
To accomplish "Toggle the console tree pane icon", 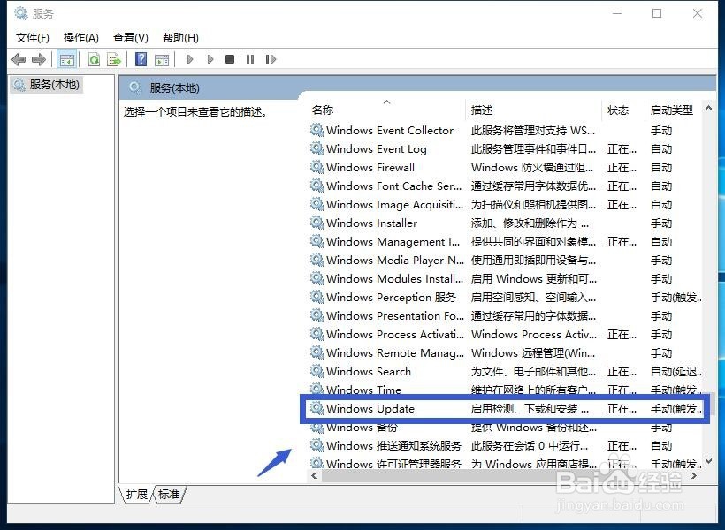I will click(66, 59).
